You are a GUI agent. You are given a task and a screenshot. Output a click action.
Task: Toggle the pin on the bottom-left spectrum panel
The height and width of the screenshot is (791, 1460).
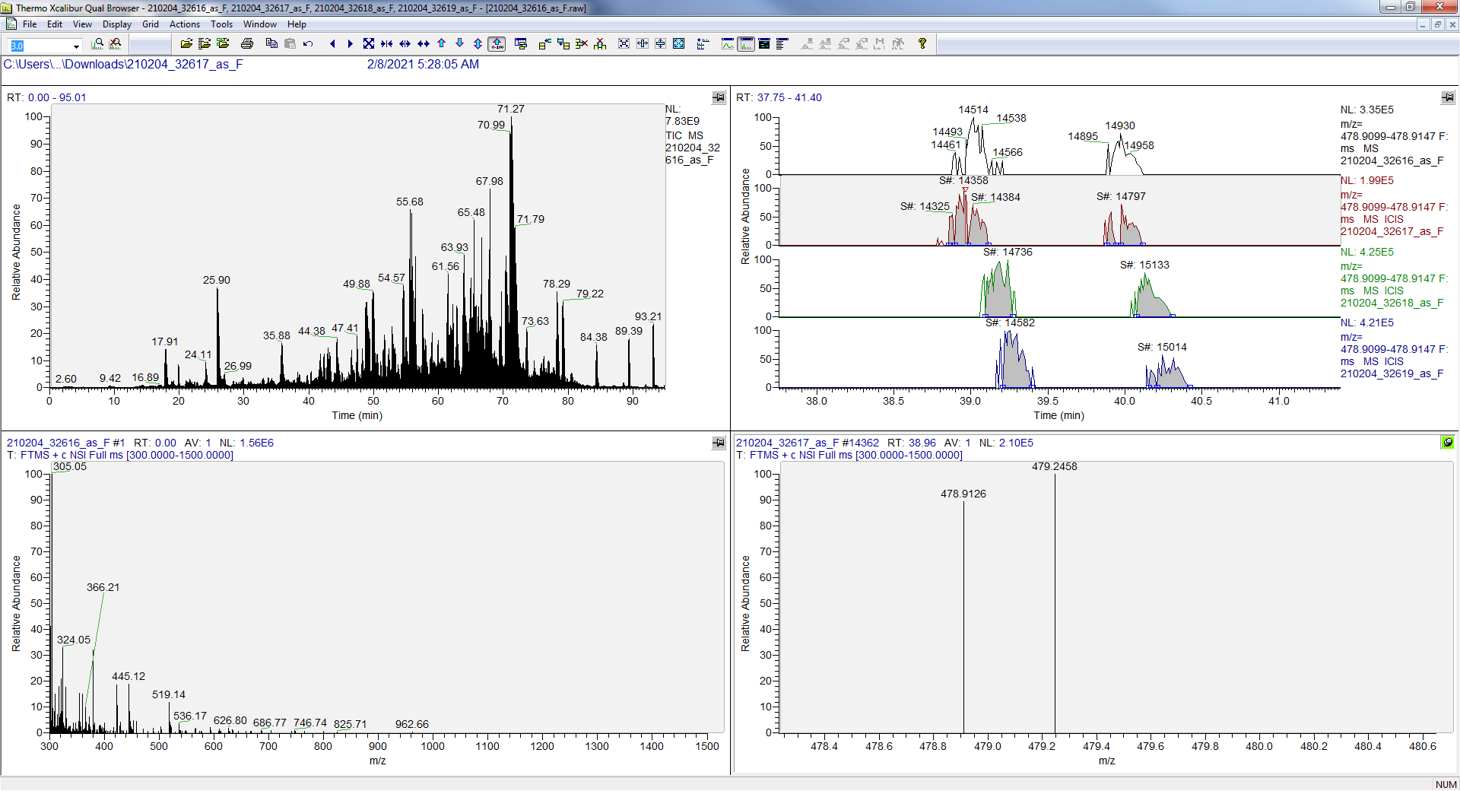(719, 443)
